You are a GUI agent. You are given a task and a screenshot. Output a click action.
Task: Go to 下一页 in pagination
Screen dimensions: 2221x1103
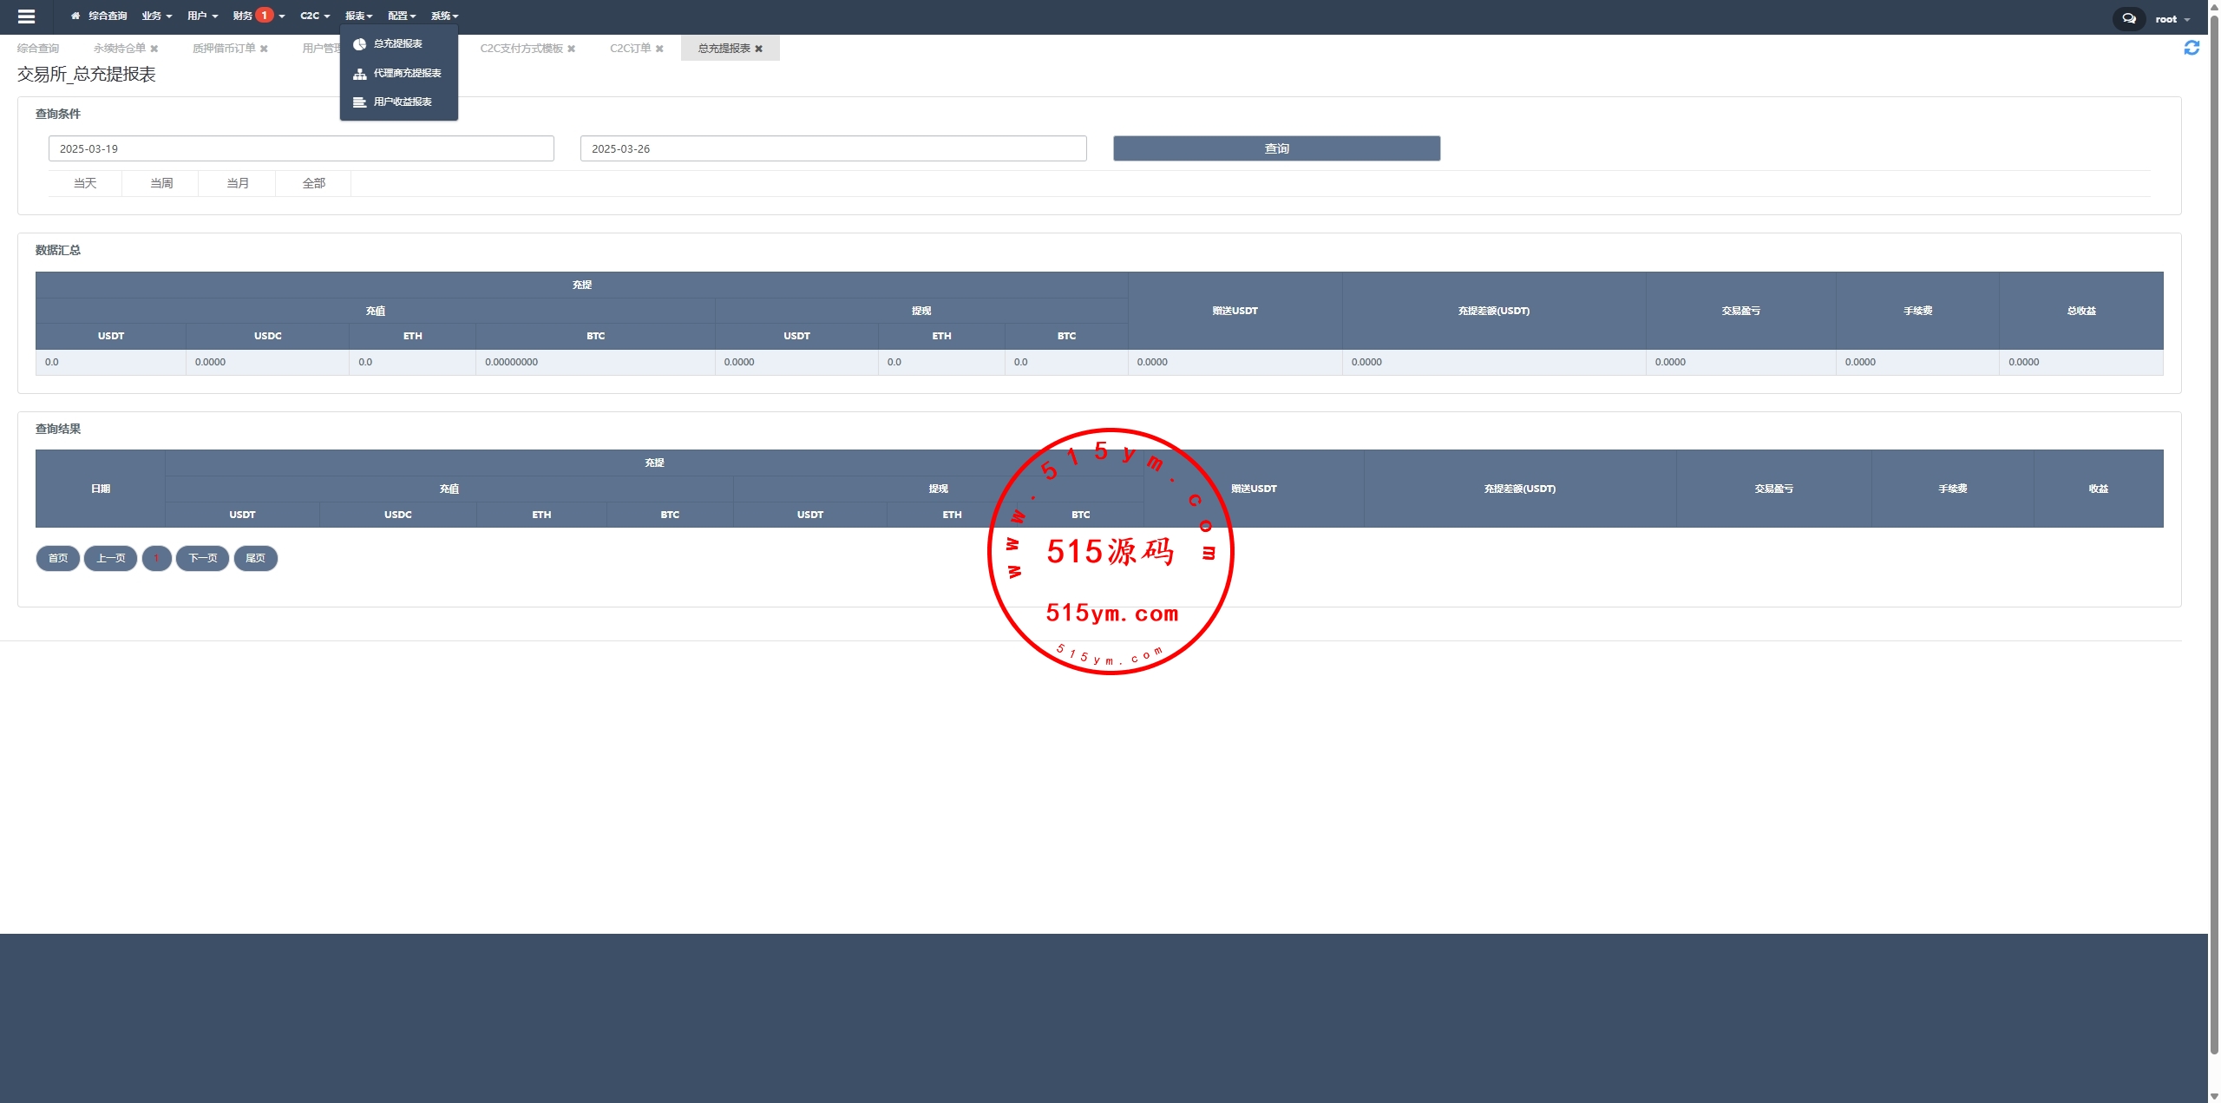[x=202, y=558]
